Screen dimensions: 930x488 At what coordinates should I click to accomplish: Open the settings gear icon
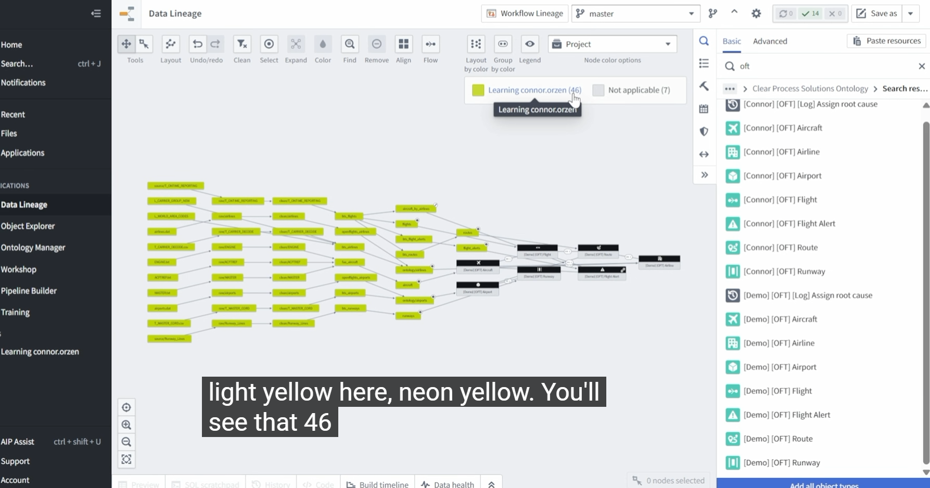point(756,14)
